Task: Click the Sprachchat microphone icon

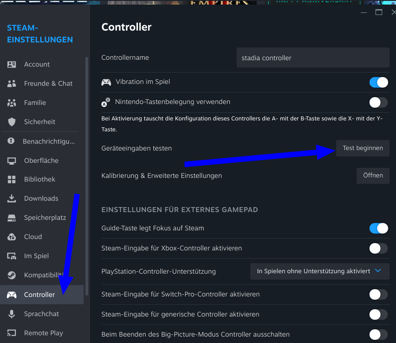Action: pos(11,314)
